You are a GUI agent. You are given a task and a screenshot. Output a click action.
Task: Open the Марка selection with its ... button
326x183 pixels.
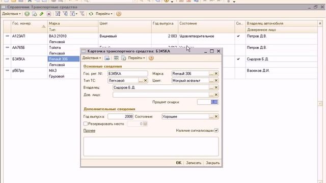pyautogui.click(x=211, y=74)
